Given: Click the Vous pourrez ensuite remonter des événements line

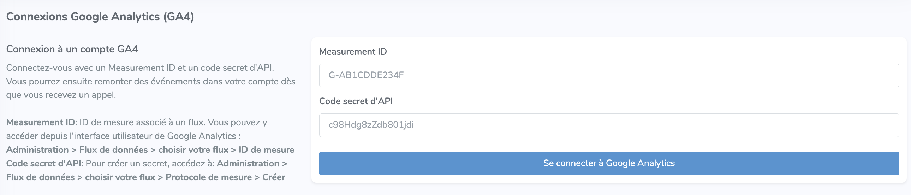Looking at the screenshot, I should coord(151,81).
